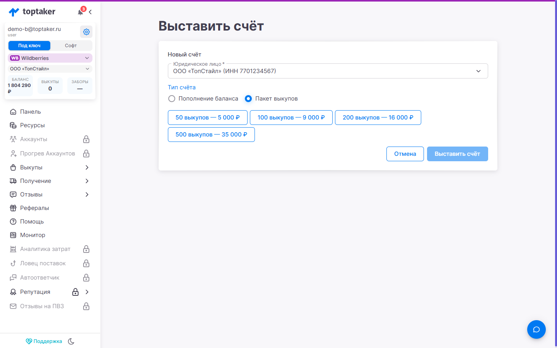557x348 pixels.
Task: Choose 200 выкупов — 16 000 ₽ package
Action: (378, 118)
